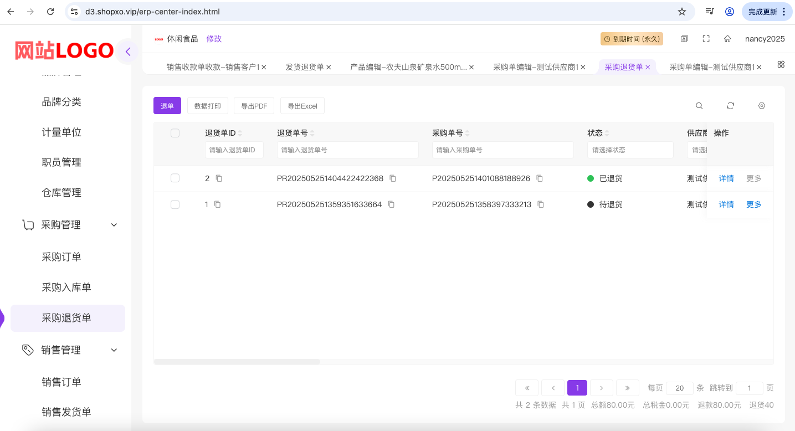Open 更多 menu for 已退货 row
Screen dimensions: 795x431
pos(754,178)
